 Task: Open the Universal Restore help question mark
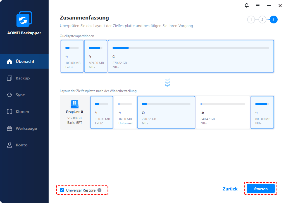99,190
